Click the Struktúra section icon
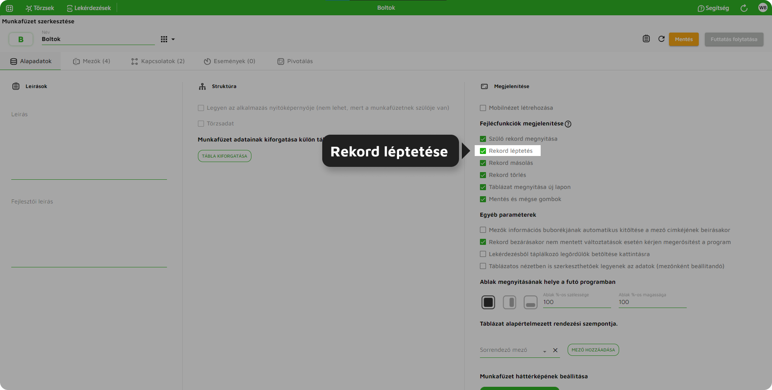This screenshot has width=772, height=390. pyautogui.click(x=202, y=86)
